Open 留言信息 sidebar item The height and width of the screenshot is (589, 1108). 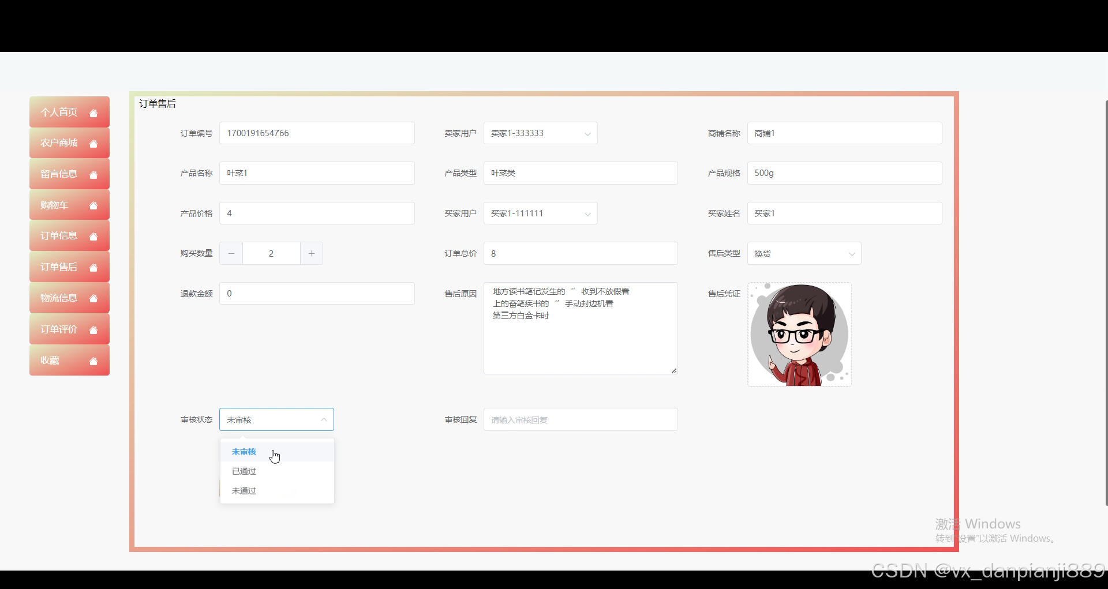point(69,174)
